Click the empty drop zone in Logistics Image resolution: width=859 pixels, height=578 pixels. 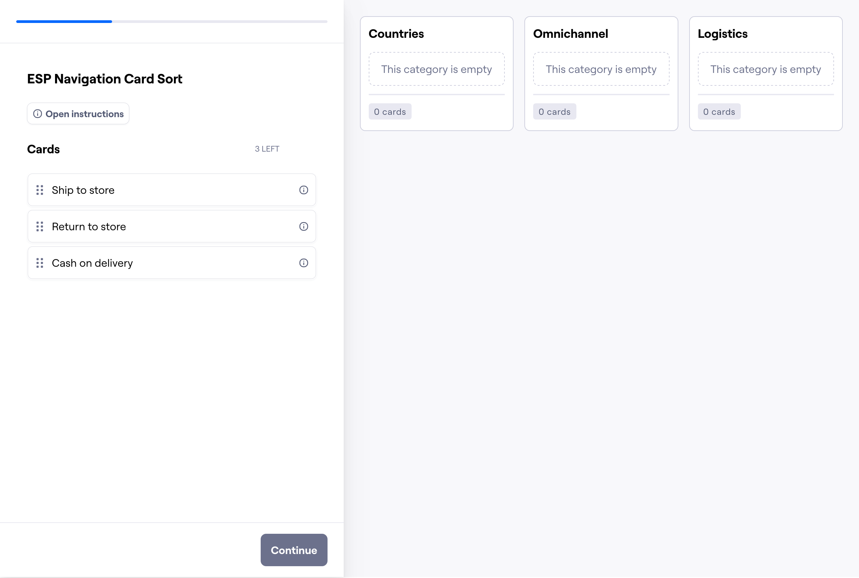pyautogui.click(x=766, y=69)
